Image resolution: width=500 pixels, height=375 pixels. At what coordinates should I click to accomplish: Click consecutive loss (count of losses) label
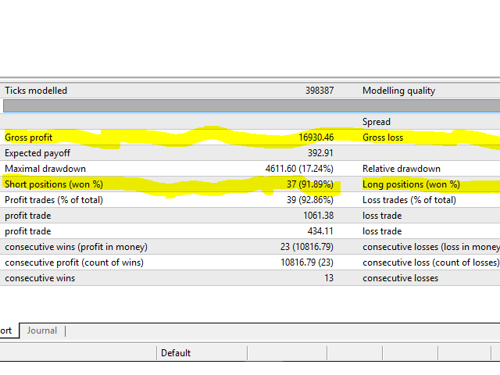tap(430, 262)
